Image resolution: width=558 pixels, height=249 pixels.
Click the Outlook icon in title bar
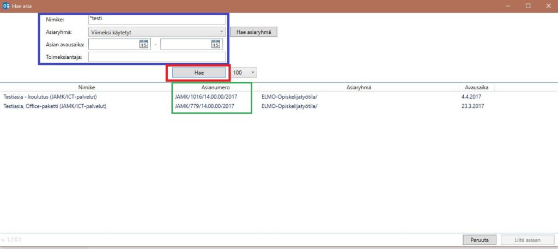[6, 5]
